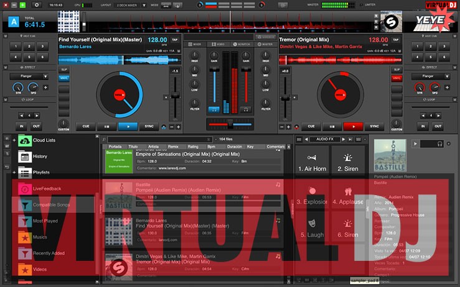Collapse left deck EFFECT panel
Image resolution: width=460 pixels, height=287 pixels.
click(5, 67)
